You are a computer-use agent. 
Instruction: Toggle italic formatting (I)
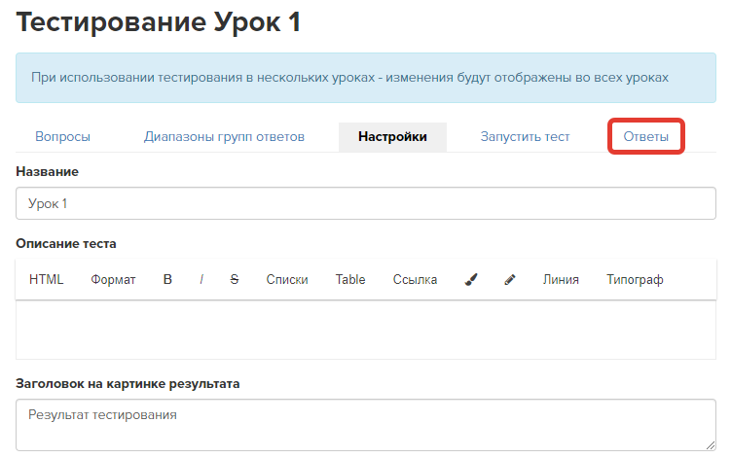click(x=201, y=279)
